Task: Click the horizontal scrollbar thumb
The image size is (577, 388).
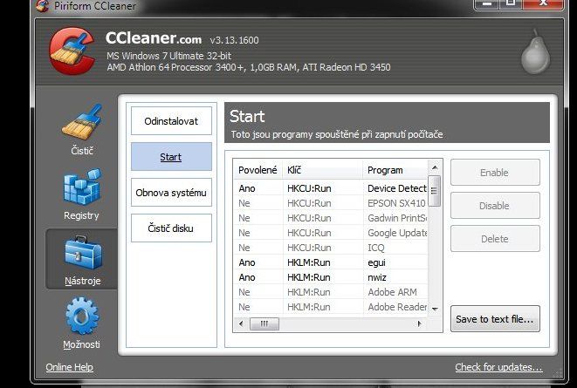Action: tap(264, 323)
